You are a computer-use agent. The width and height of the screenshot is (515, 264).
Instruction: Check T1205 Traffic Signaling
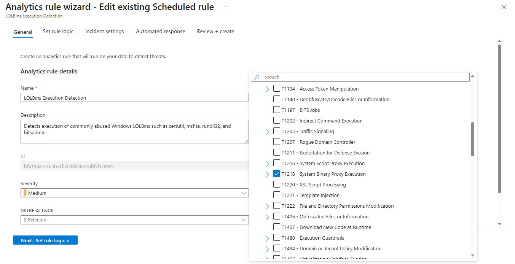[277, 131]
